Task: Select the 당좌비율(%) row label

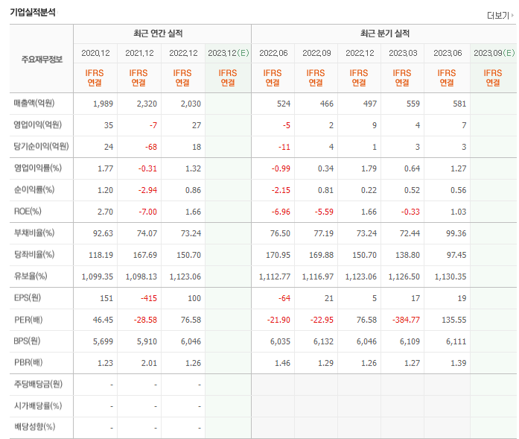Action: (34, 254)
